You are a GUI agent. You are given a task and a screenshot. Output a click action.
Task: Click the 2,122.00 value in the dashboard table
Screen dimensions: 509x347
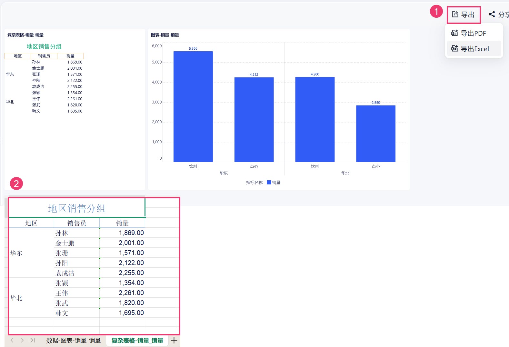[x=75, y=81]
